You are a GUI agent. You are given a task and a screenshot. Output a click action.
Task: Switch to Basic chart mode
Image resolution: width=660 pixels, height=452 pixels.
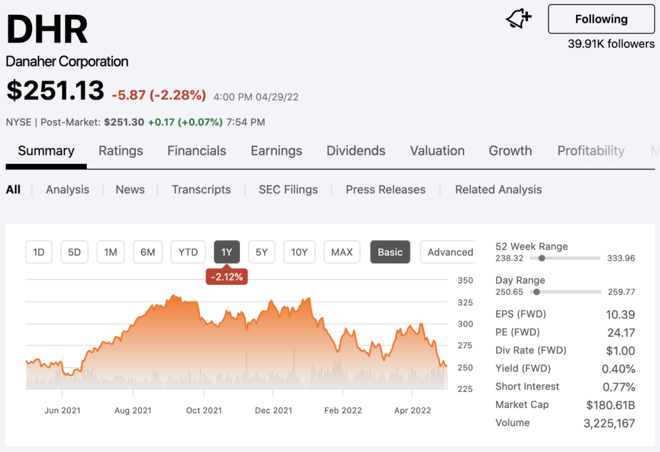click(390, 252)
